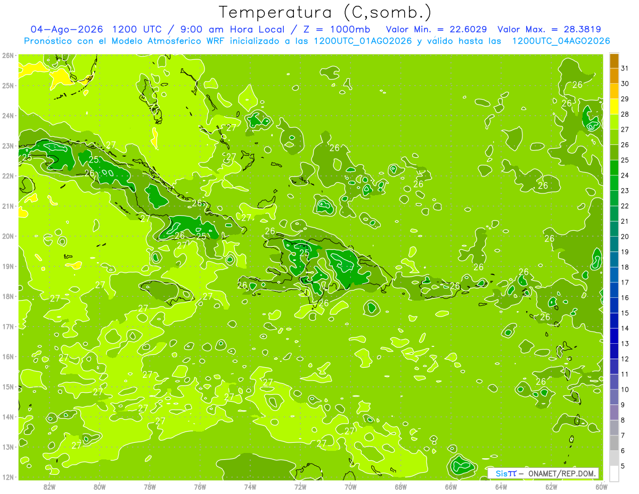639x494 pixels.
Task: Click the legend value 29
Action: [x=625, y=99]
